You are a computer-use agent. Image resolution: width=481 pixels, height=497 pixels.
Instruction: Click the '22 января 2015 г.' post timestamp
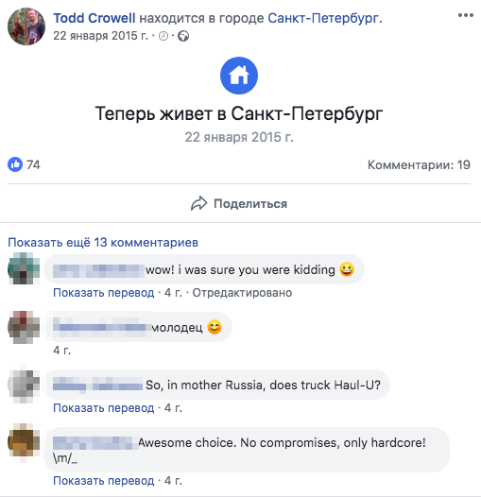[x=100, y=36]
